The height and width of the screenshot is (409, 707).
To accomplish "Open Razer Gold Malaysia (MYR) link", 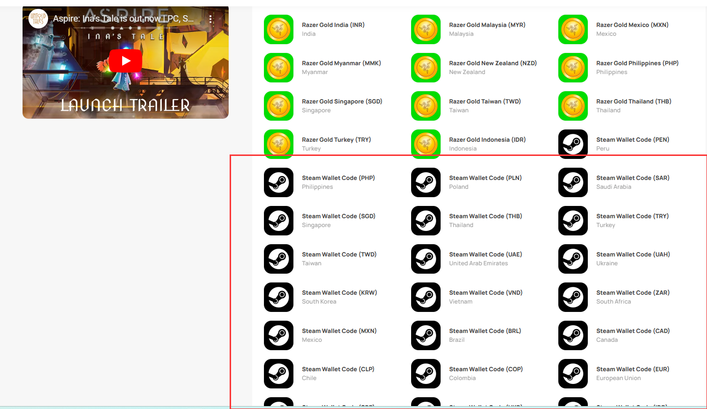I will pyautogui.click(x=487, y=25).
